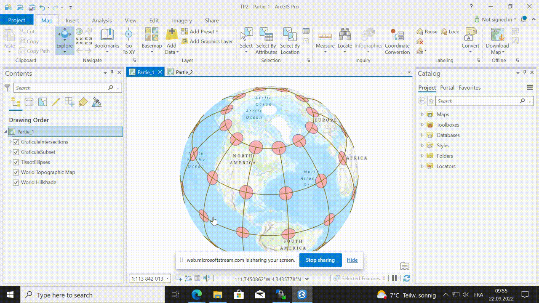Switch to List By Data Source view
This screenshot has width=539, height=303.
tap(29, 102)
